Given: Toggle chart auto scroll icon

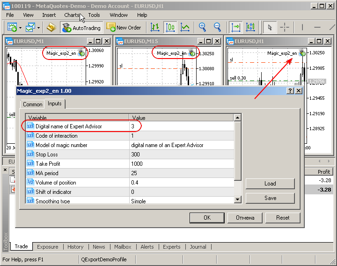Looking at the screenshot, I should click(236, 27).
